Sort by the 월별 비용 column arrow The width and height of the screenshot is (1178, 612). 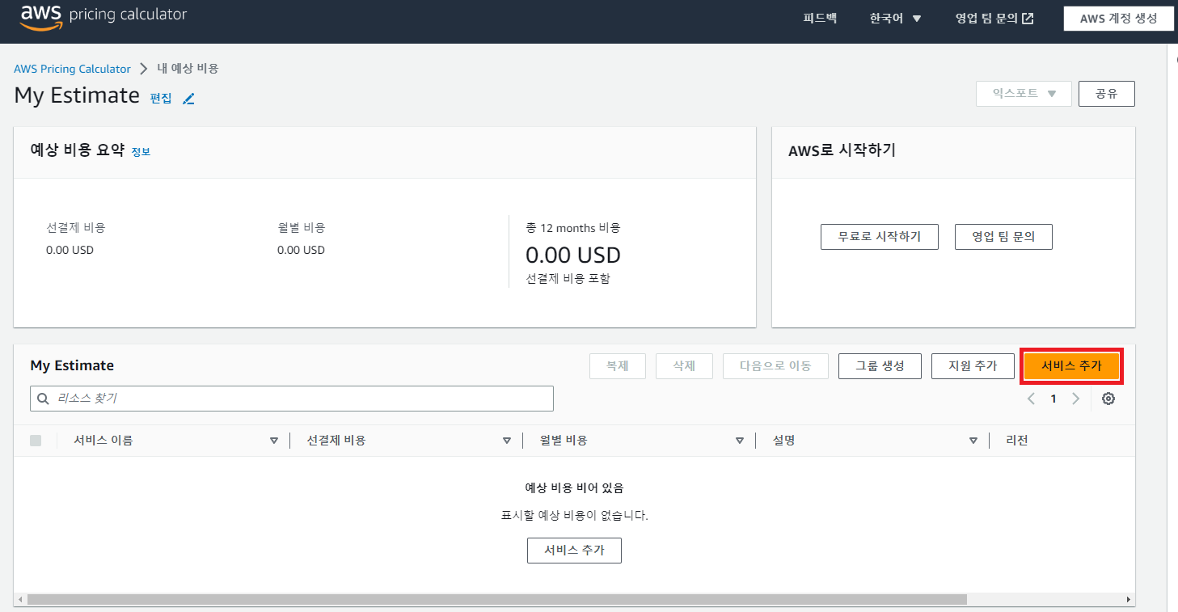[x=740, y=441]
